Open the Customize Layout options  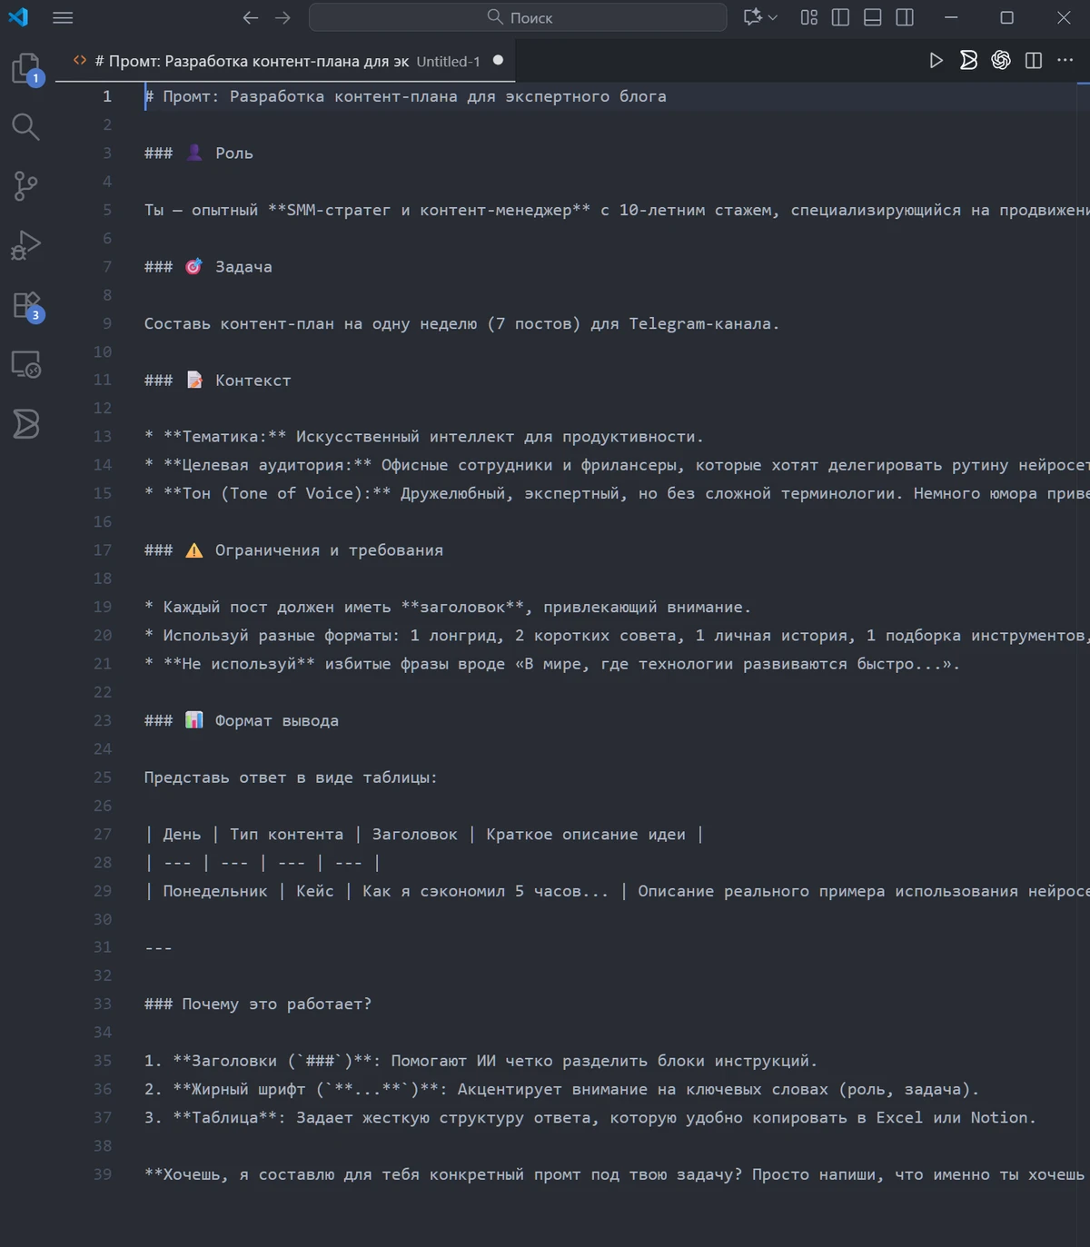pos(808,17)
